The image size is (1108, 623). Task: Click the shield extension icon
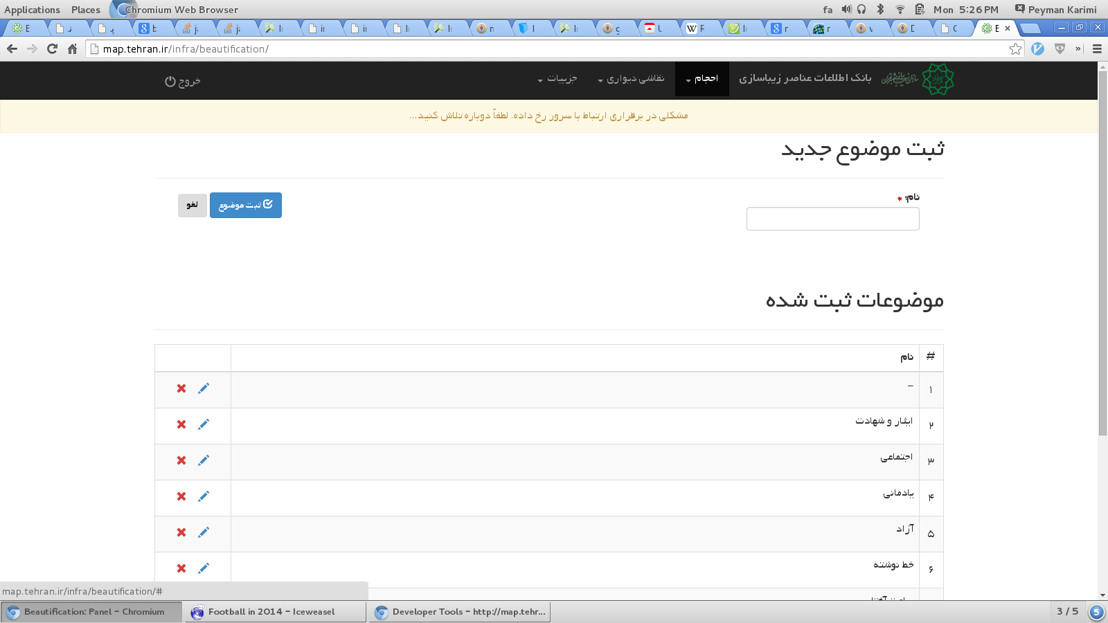click(1060, 48)
